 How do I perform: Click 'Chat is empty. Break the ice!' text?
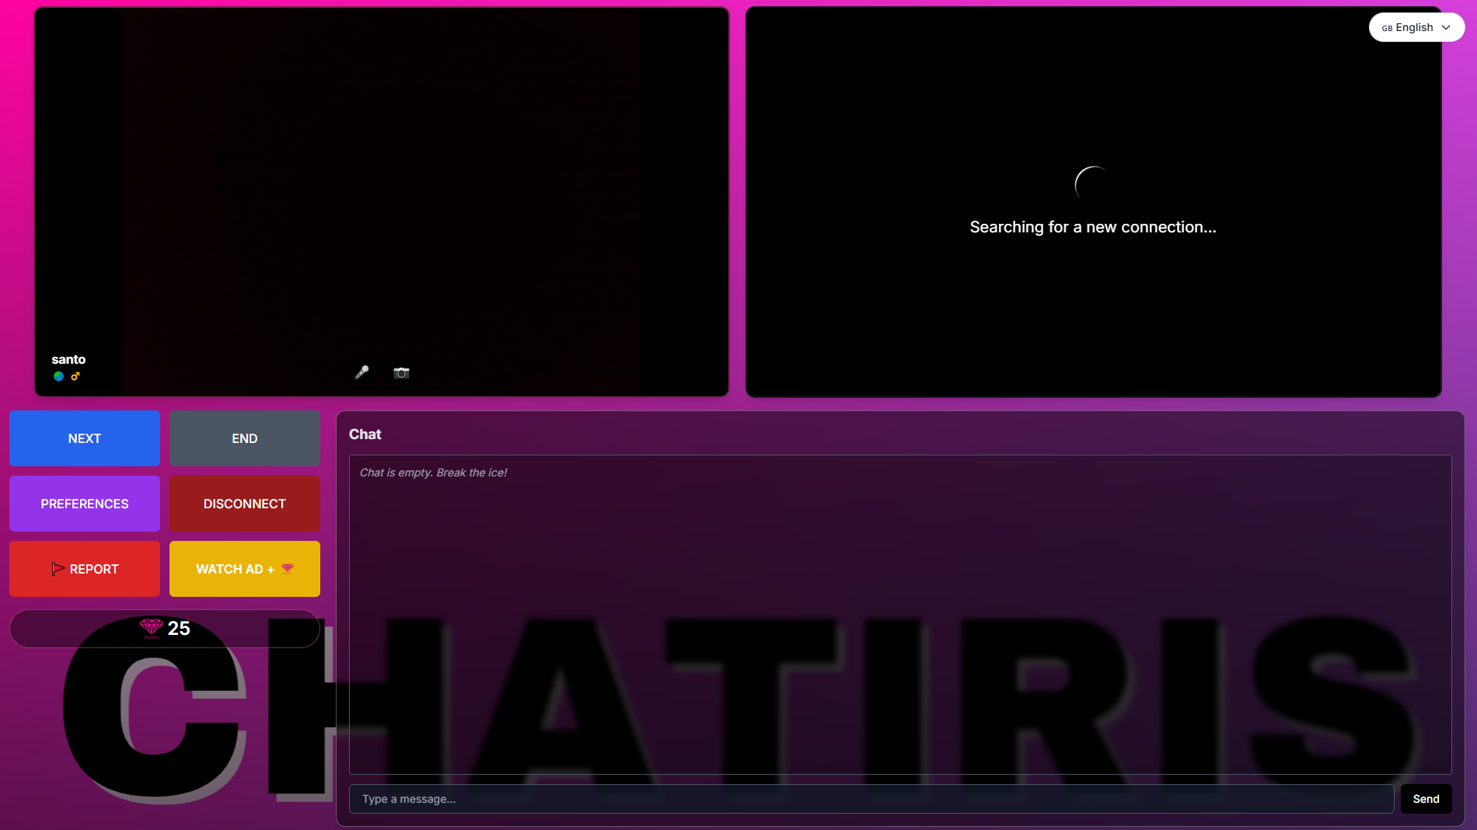[433, 473]
